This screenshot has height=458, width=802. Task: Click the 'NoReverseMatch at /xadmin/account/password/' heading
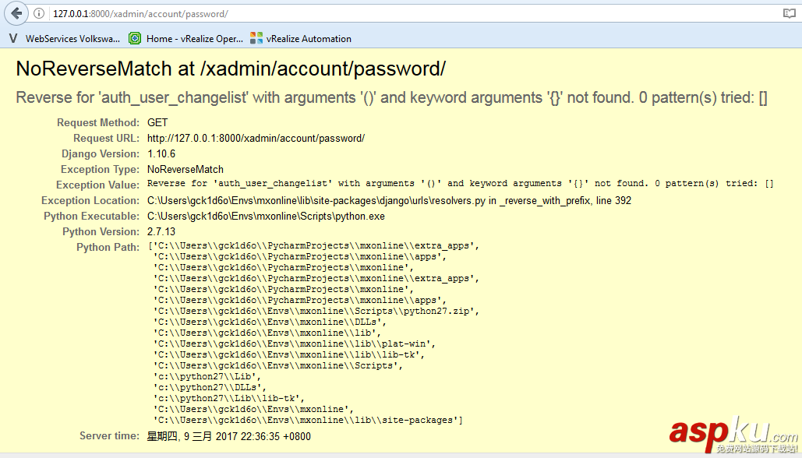click(x=231, y=69)
